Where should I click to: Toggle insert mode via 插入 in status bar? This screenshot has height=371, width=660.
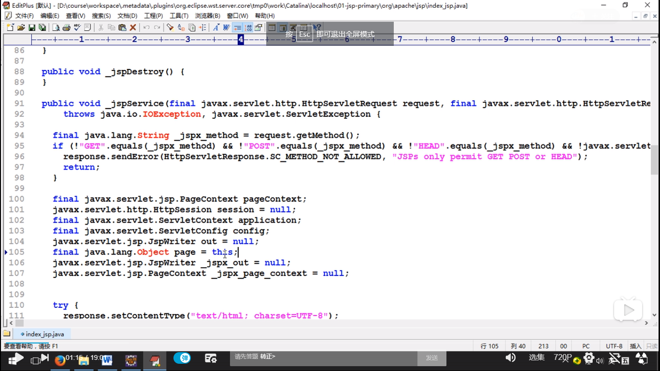pyautogui.click(x=634, y=346)
